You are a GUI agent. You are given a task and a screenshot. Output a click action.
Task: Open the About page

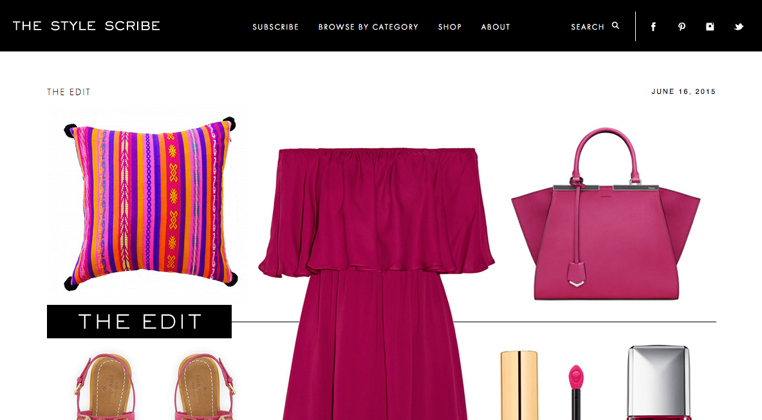click(x=496, y=27)
